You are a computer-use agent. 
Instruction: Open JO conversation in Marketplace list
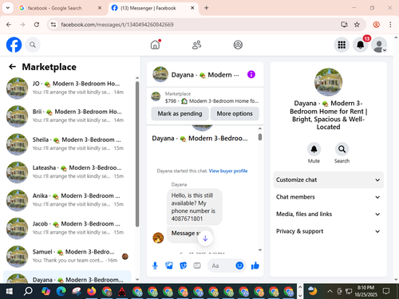click(x=68, y=88)
